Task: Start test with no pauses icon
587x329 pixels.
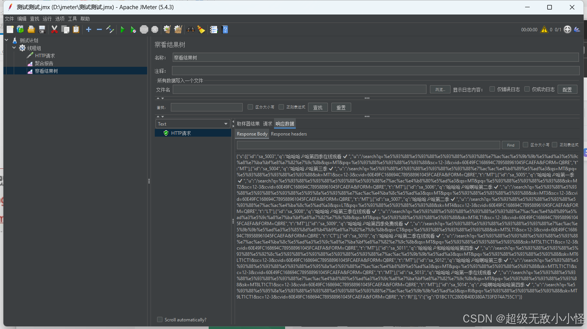Action: pyautogui.click(x=133, y=29)
